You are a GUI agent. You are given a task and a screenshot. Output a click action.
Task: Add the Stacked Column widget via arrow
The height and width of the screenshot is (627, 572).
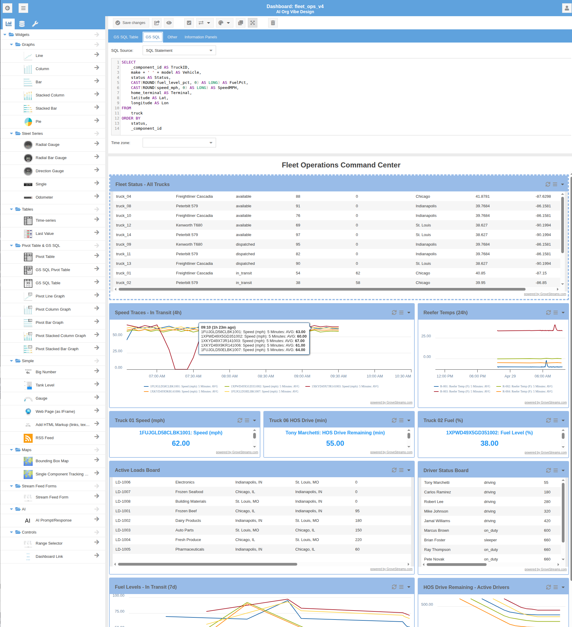click(x=97, y=94)
